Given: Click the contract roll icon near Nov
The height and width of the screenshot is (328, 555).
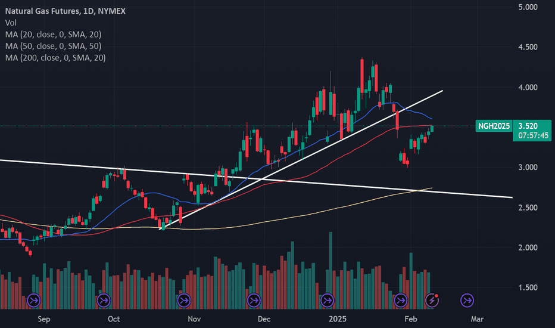Looking at the screenshot, I should pyautogui.click(x=183, y=301).
